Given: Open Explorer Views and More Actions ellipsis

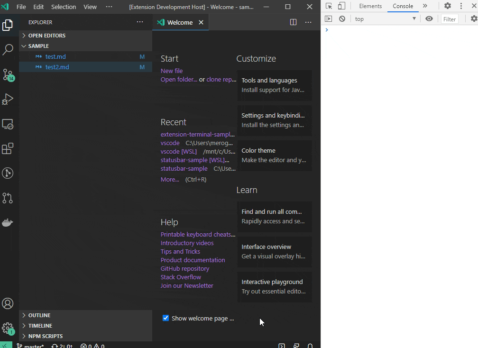Looking at the screenshot, I should 140,22.
